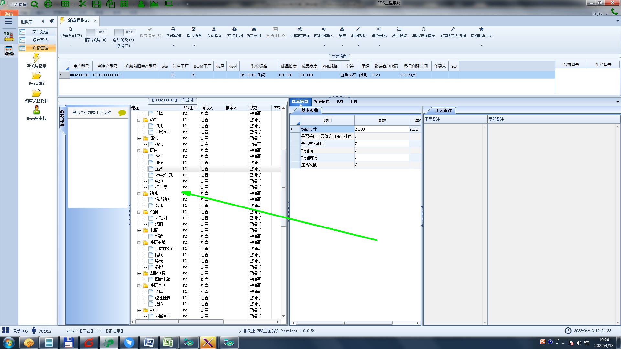Viewport: 621px width, 349px height.
Task: Click the yellow speech bubble icon
Action: pos(122,113)
